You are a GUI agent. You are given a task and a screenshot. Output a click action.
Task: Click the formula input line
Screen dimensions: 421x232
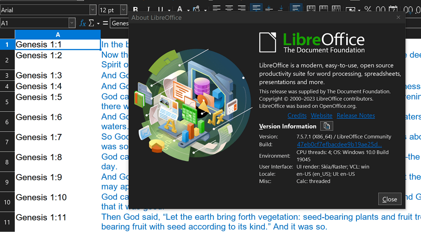pyautogui.click(x=120, y=23)
